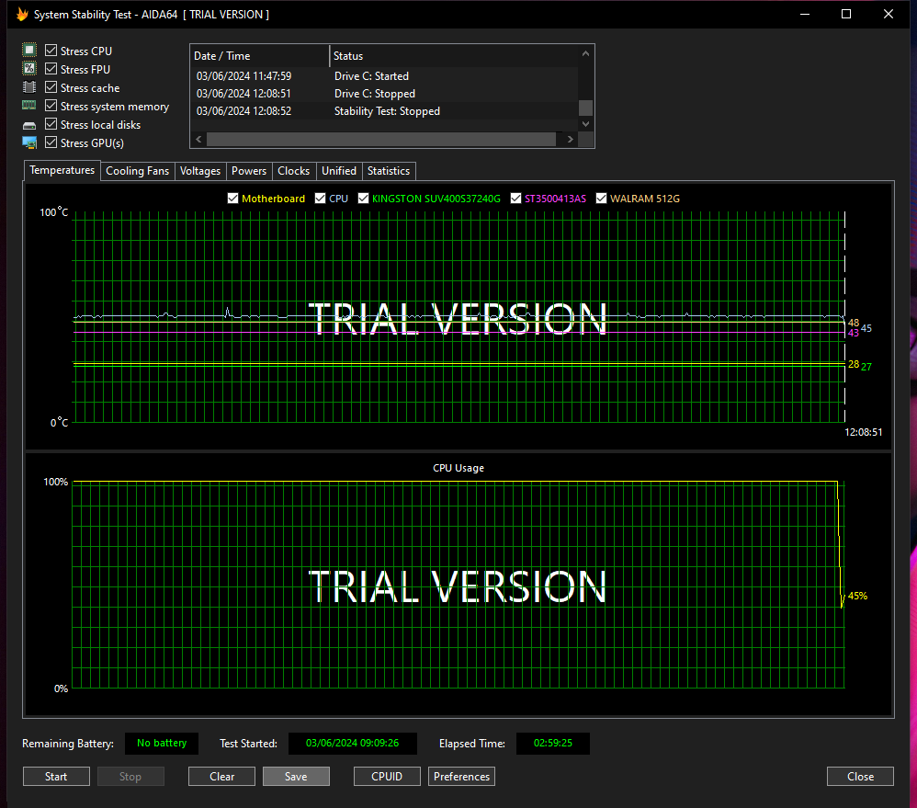Click the 12:08:51 graph timestamp
The image size is (917, 808).
pos(863,432)
